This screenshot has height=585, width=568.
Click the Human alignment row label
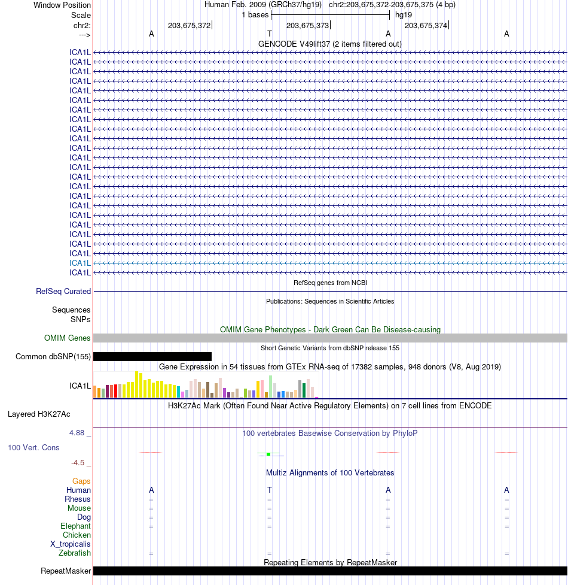78,490
